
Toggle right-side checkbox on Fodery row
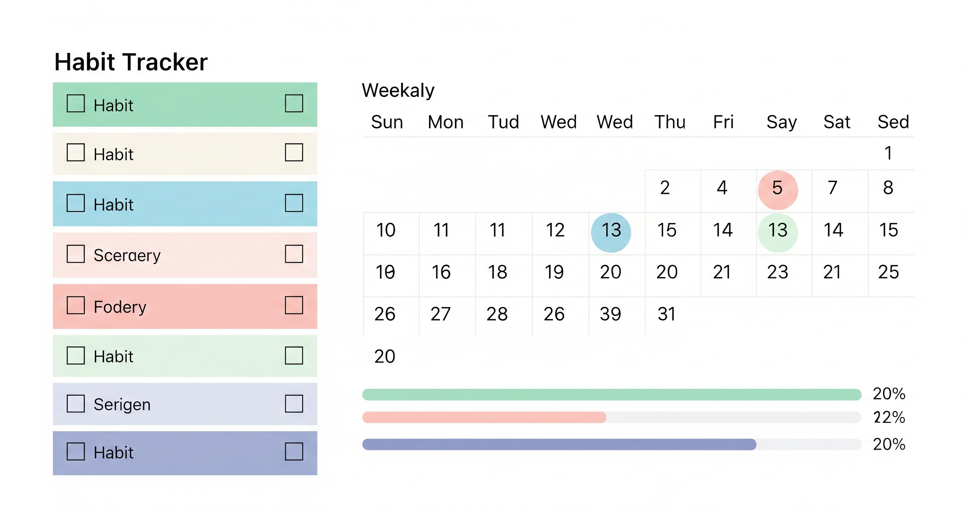[294, 305]
